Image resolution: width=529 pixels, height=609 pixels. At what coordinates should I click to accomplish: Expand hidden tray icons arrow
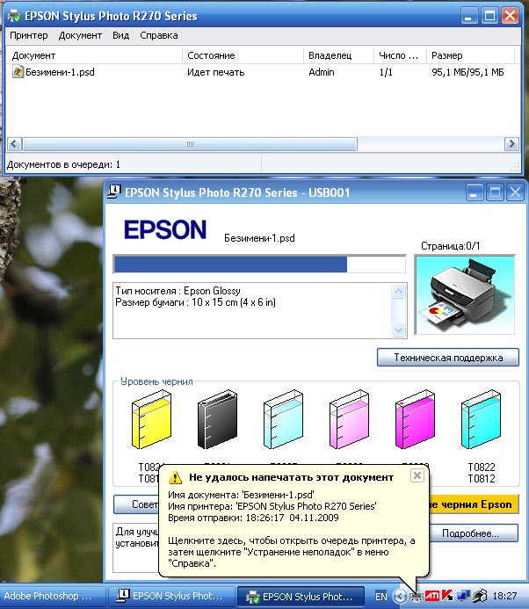[x=400, y=596]
